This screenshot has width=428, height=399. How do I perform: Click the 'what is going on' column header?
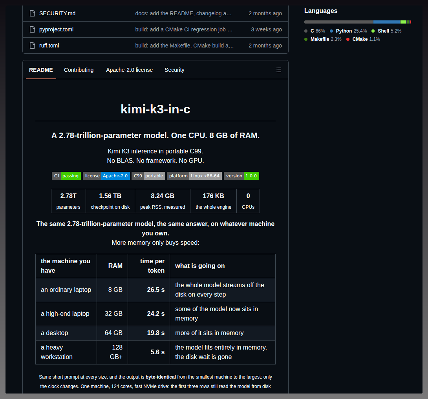223,266
